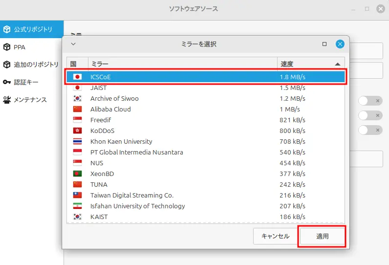Image resolution: width=389 pixels, height=265 pixels.
Task: Select the TUNA mirror
Action: (206, 185)
